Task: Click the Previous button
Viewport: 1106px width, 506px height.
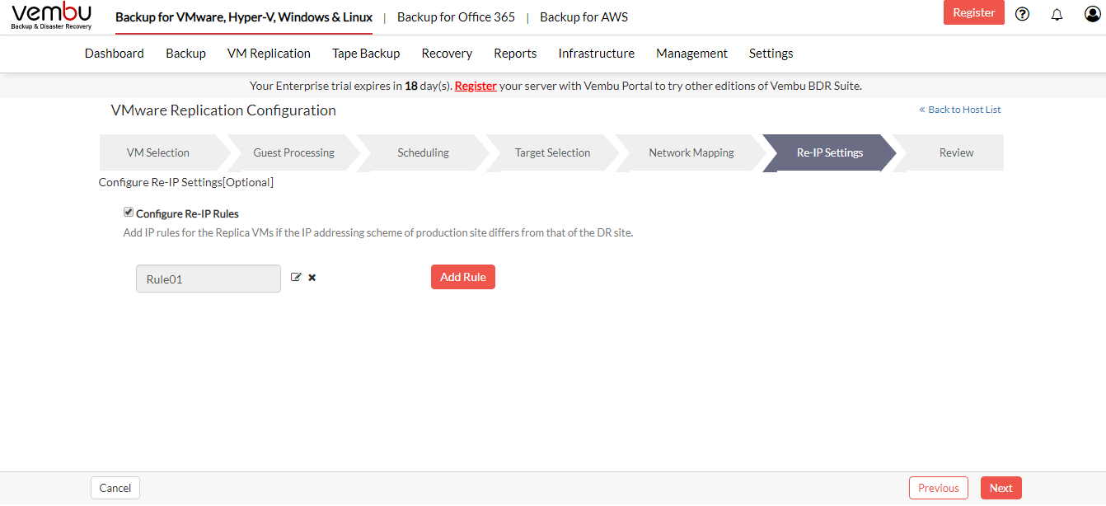Action: pyautogui.click(x=939, y=488)
